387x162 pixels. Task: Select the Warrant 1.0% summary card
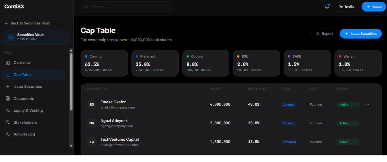(x=358, y=63)
